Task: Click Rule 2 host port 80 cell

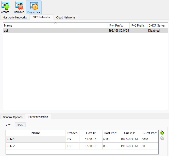Action: 110,146
